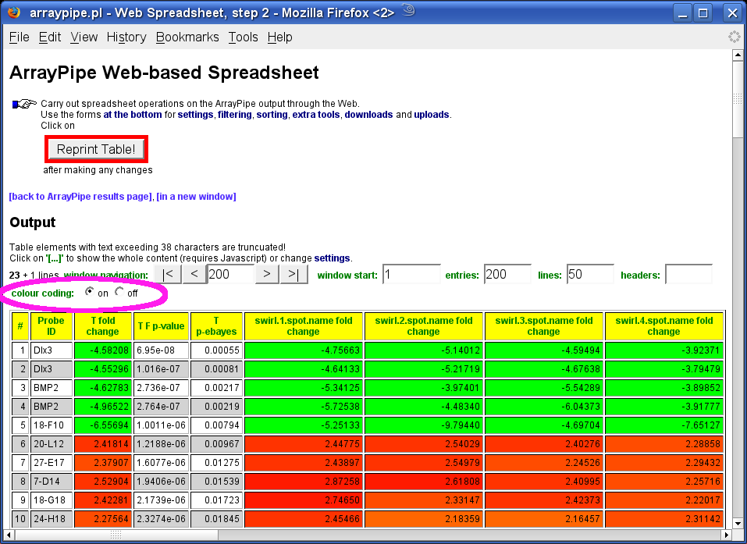Maximize the Firefox window
The image size is (747, 544).
703,12
